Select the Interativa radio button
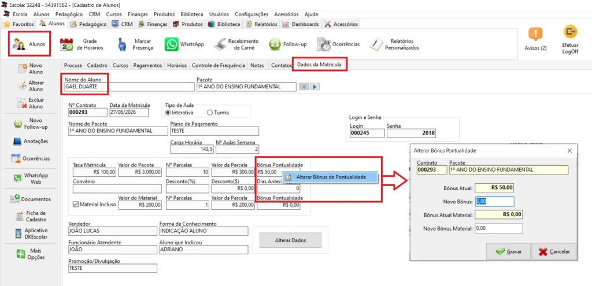Screen dimensions: 592x286 [x=168, y=113]
